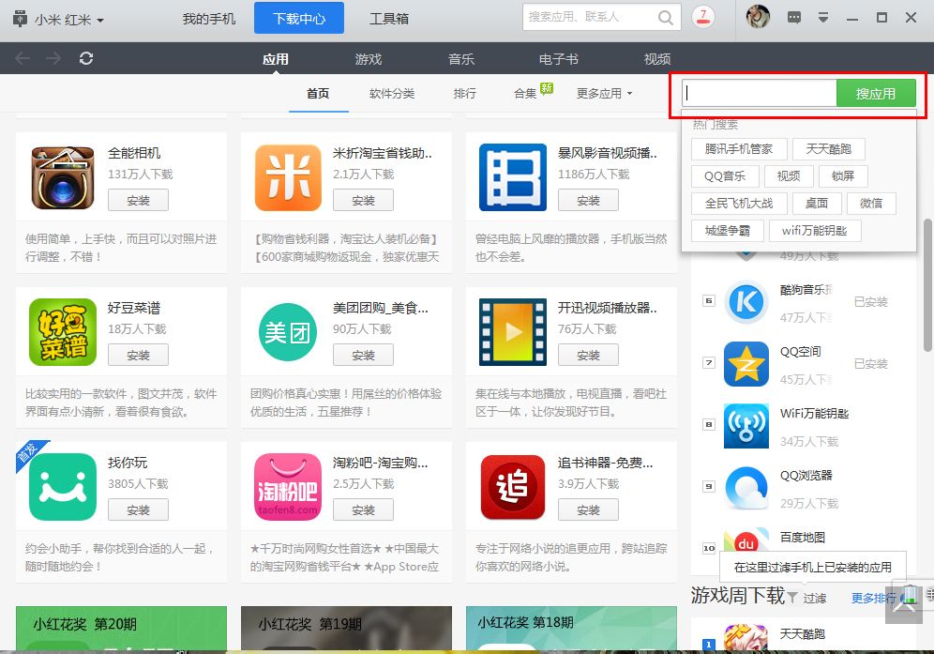Install 开迅视频播放器
Image resolution: width=934 pixels, height=654 pixels.
pyautogui.click(x=589, y=356)
